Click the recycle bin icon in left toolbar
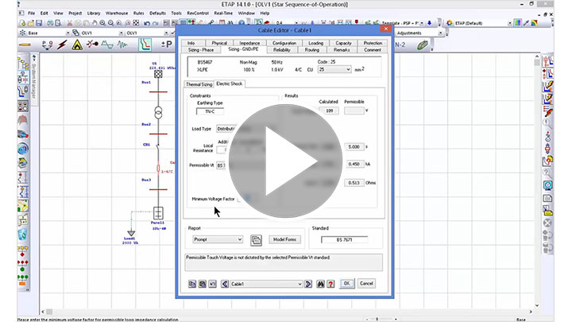The height and width of the screenshot is (322, 572). pyautogui.click(x=24, y=234)
